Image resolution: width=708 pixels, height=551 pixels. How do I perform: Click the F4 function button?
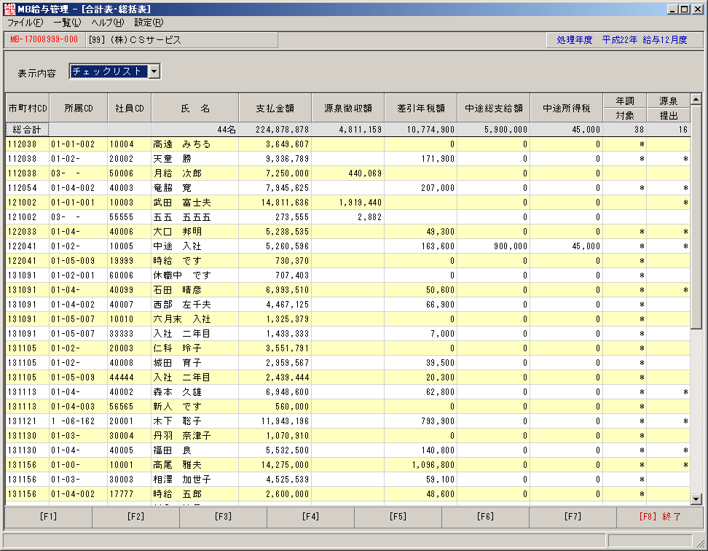click(x=310, y=517)
